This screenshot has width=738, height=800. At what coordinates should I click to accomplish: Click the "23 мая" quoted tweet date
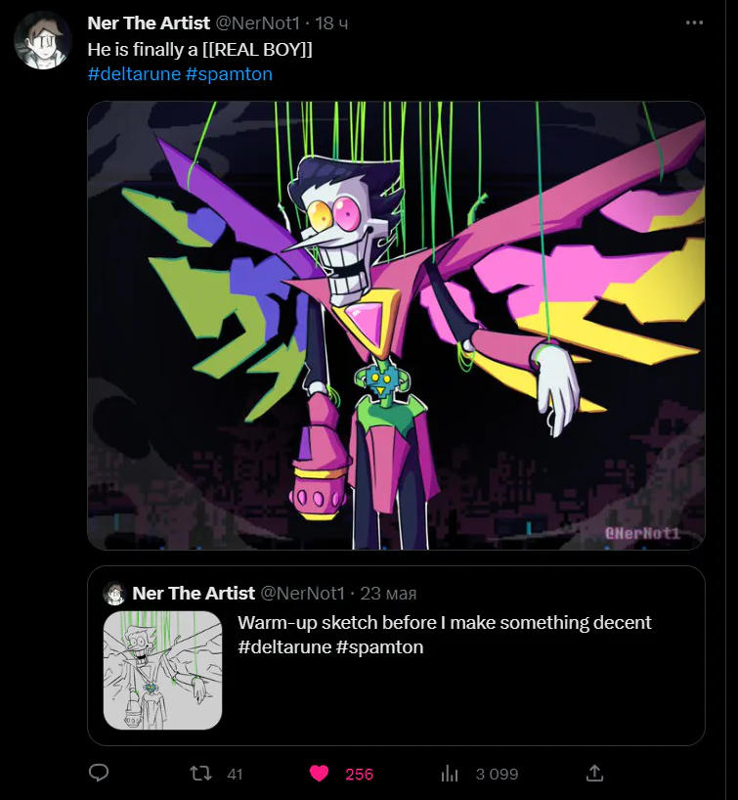(x=390, y=593)
